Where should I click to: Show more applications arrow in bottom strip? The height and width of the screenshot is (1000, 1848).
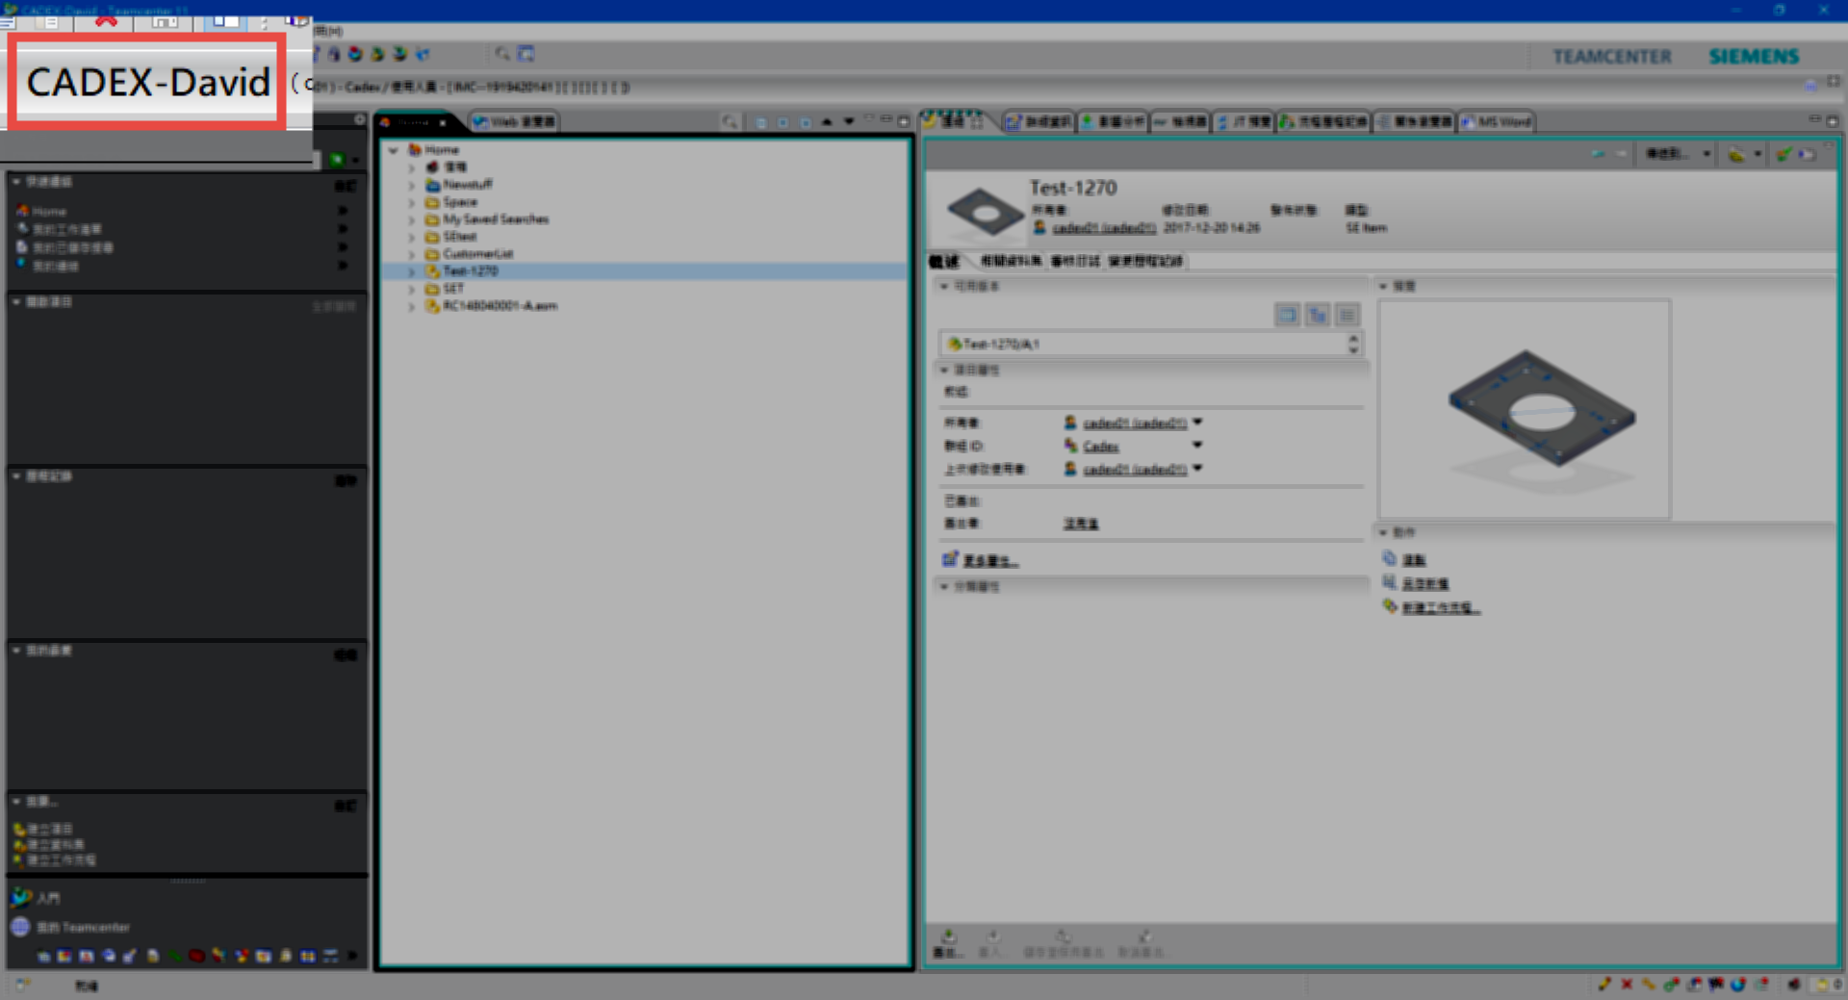[353, 957]
